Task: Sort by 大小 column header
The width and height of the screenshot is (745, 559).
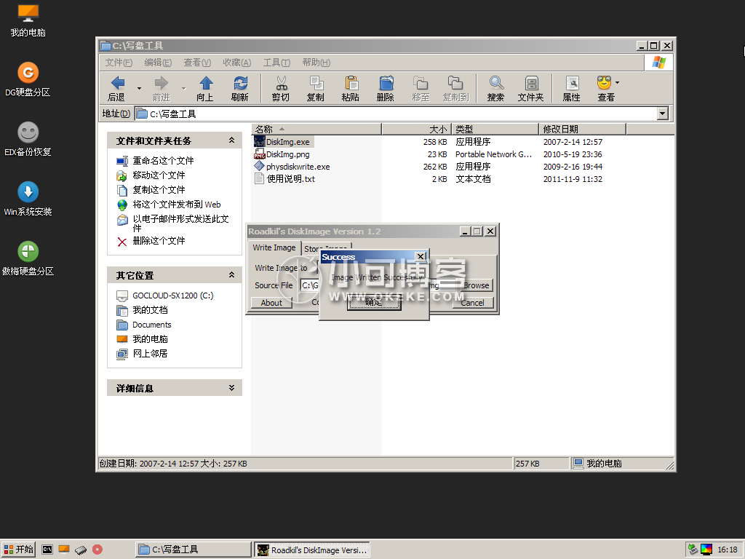Action: 416,130
